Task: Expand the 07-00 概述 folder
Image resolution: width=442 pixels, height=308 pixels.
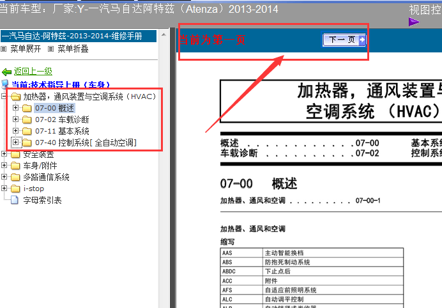Action: [16, 108]
